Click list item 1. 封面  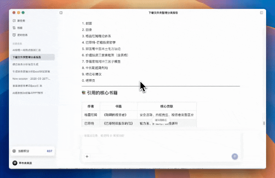click(x=87, y=23)
